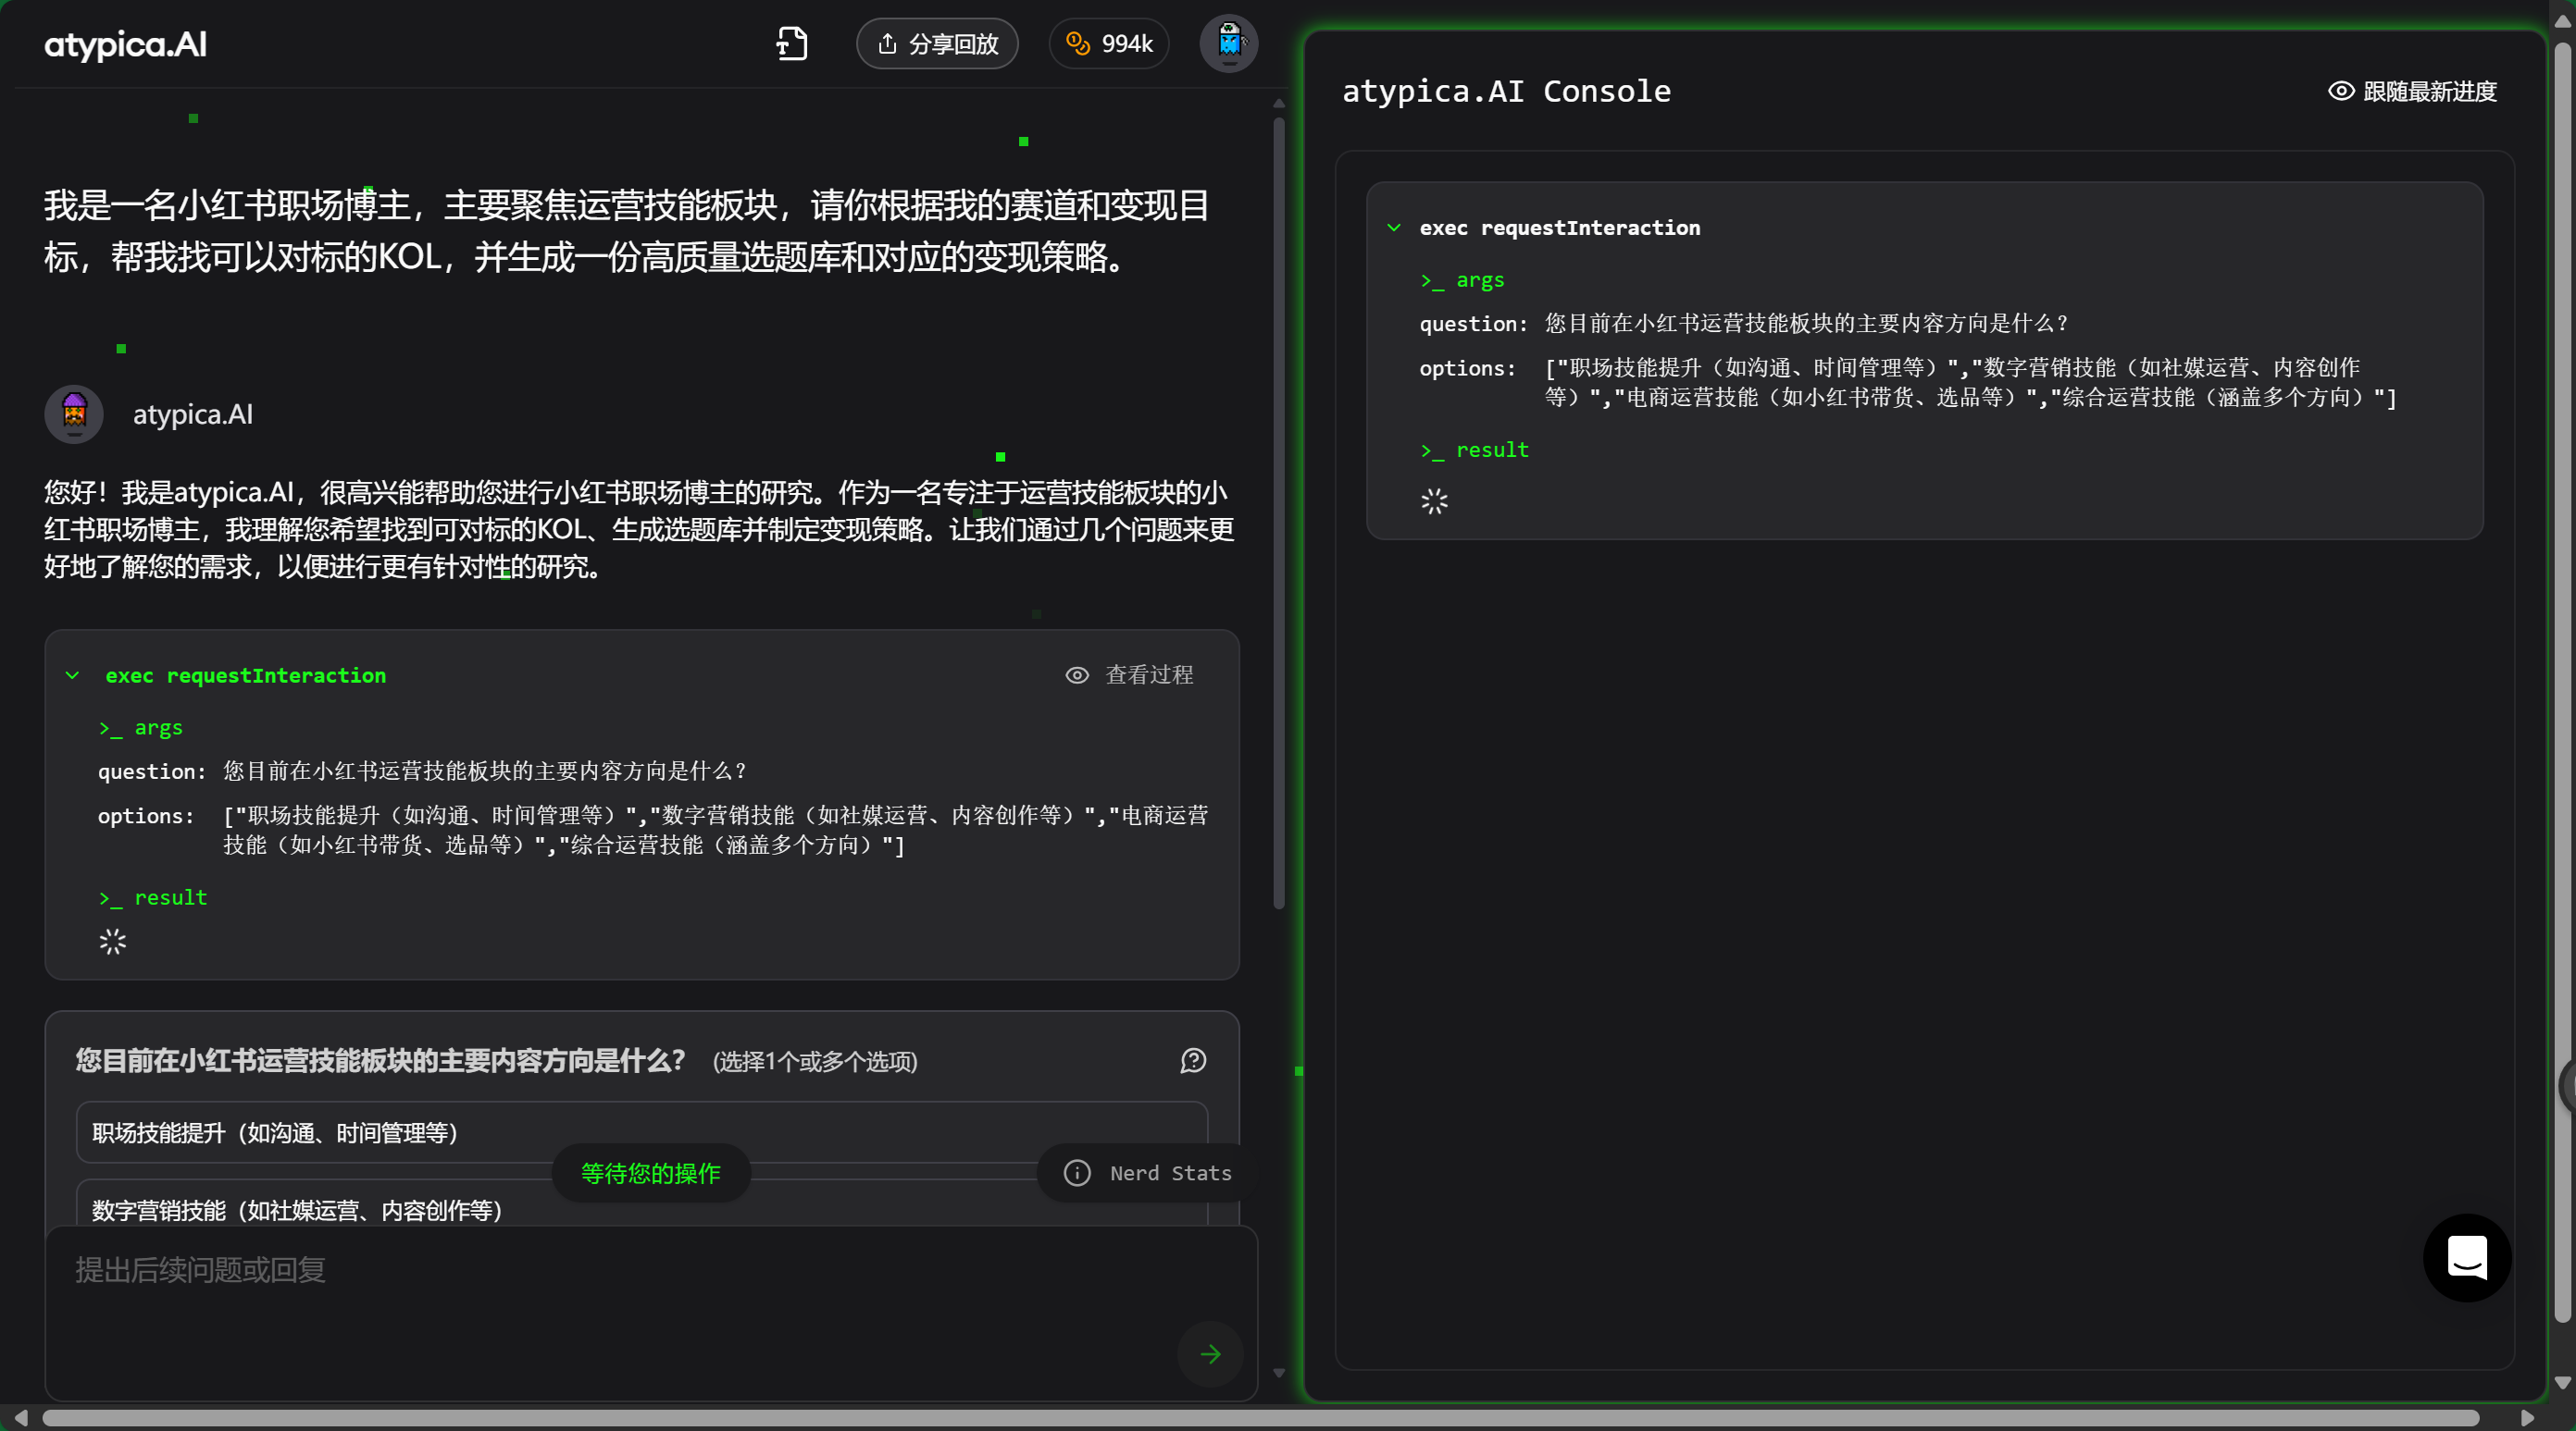Toggle 跟随最新进度 follow latest progress
This screenshot has height=1431, width=2576.
point(2413,91)
